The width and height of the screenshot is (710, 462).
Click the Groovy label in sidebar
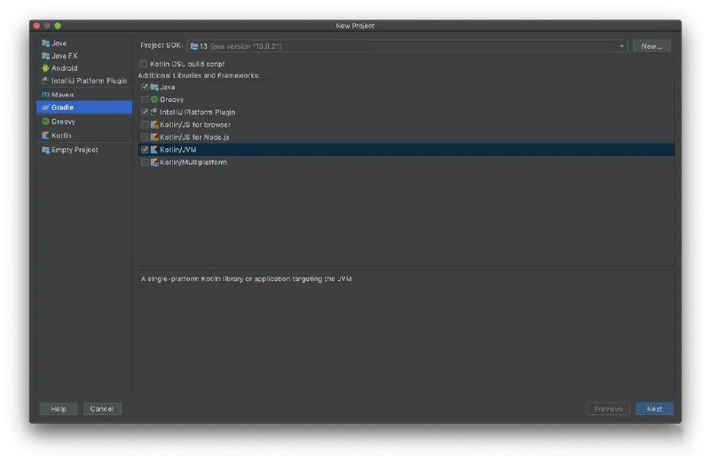[x=63, y=121]
